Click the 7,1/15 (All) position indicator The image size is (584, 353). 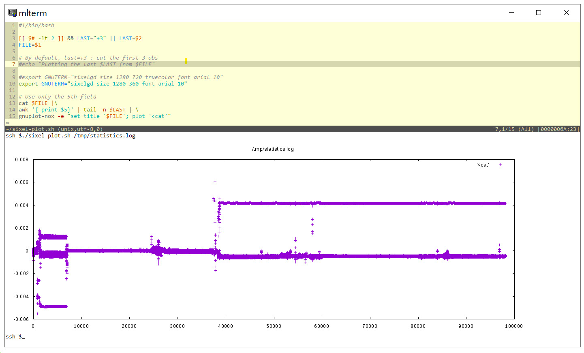(x=514, y=129)
